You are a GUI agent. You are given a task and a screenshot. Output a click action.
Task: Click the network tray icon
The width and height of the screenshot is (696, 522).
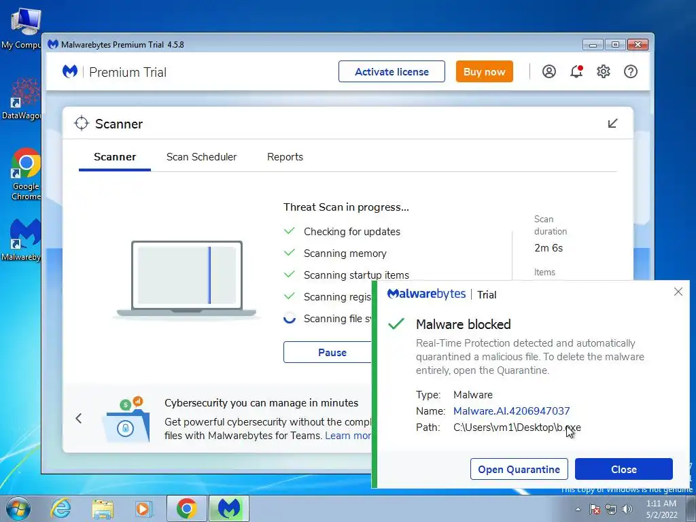611,509
